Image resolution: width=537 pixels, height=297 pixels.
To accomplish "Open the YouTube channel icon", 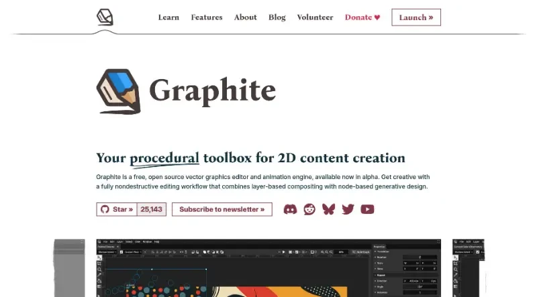I will (x=367, y=209).
